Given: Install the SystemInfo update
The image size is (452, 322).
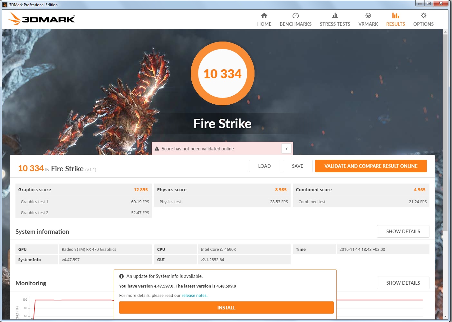Looking at the screenshot, I should coord(226,308).
